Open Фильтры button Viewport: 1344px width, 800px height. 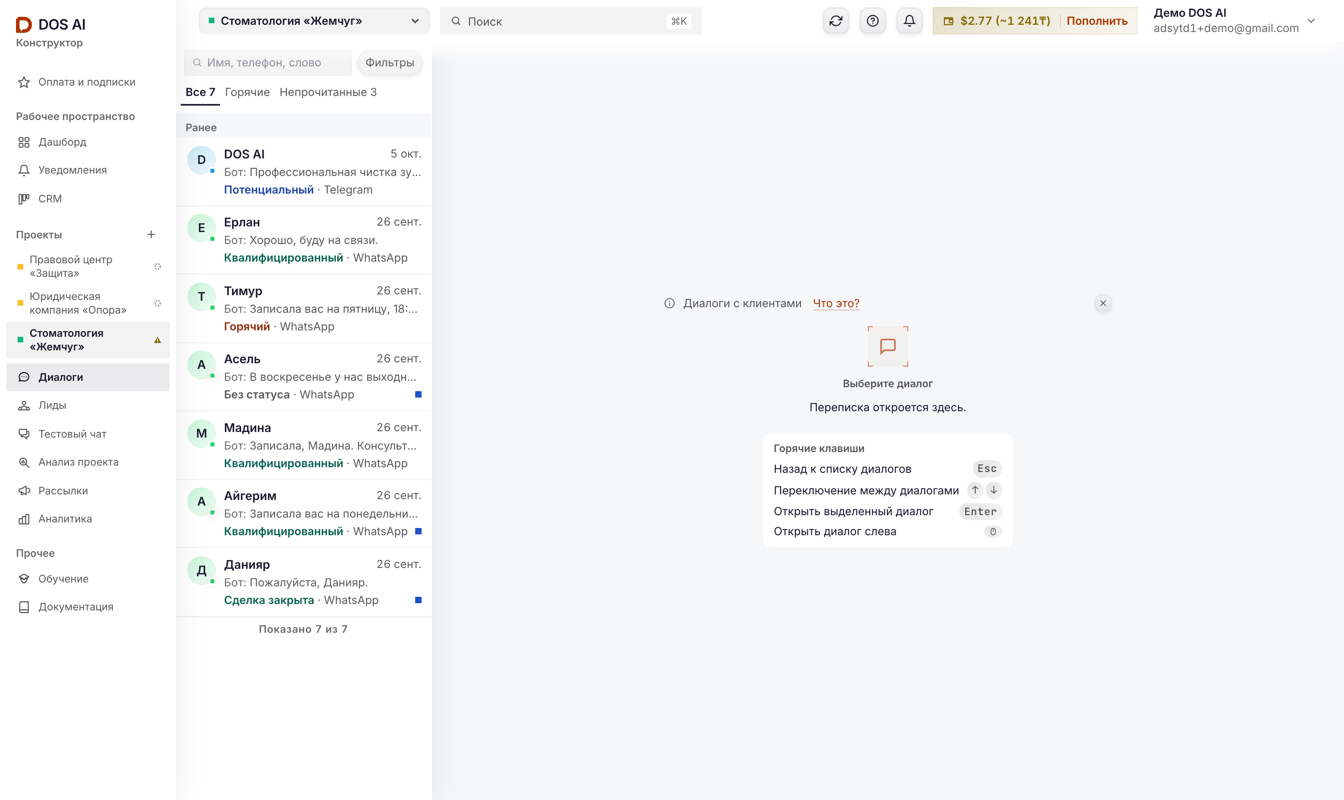[x=390, y=62]
